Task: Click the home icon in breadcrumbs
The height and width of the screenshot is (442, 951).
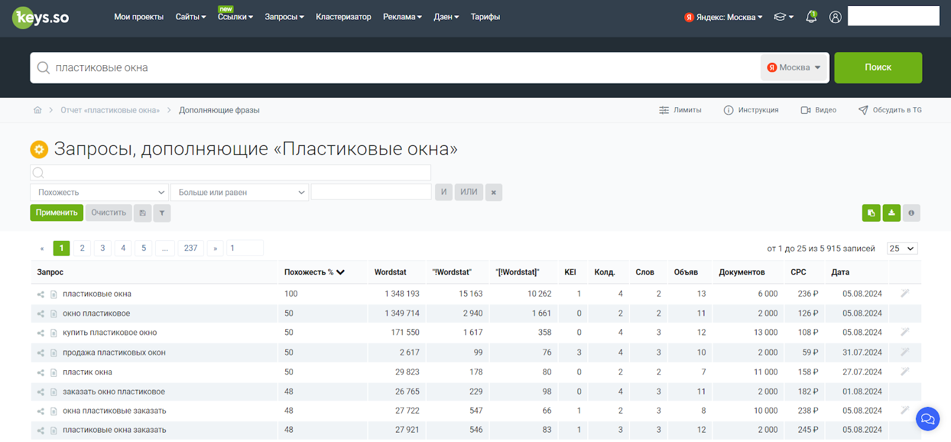Action: (x=37, y=110)
